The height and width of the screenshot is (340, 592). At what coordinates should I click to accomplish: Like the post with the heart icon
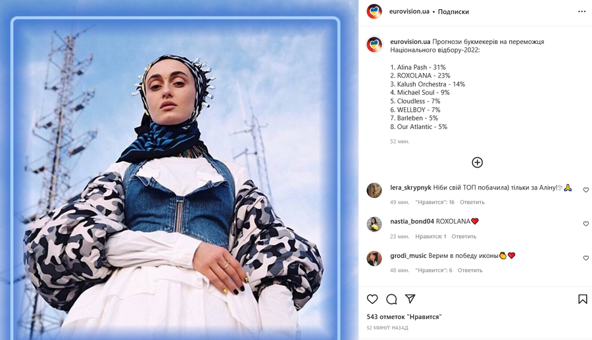click(372, 299)
